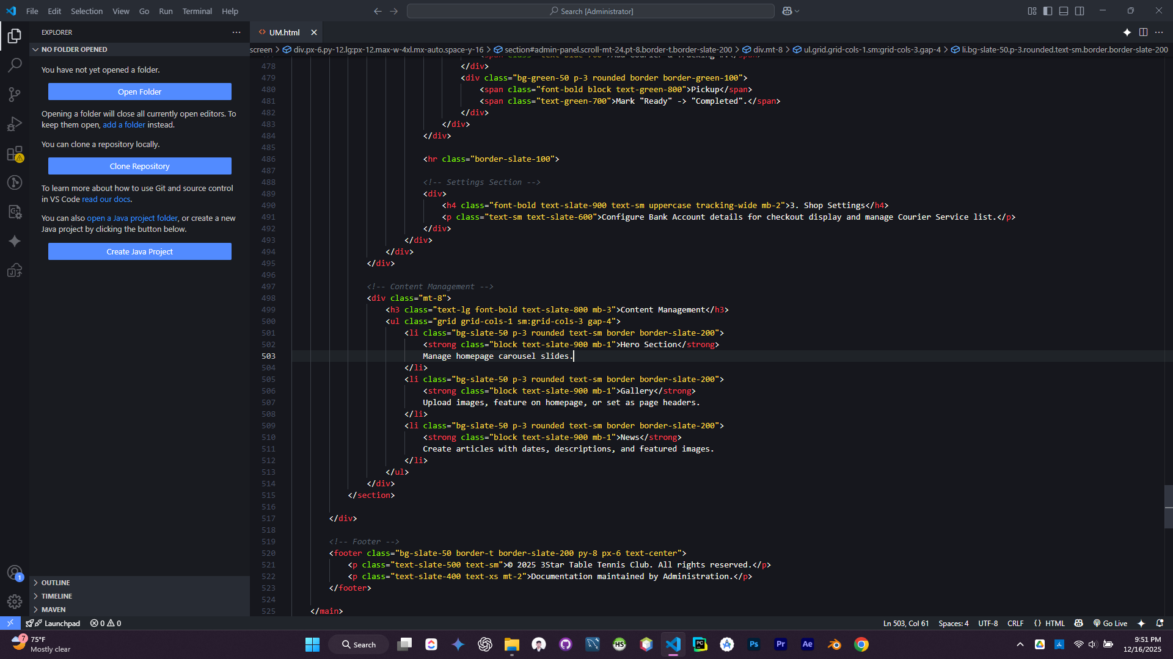Click the editor vertical scrollbar thumb
Image resolution: width=1173 pixels, height=659 pixels.
[x=1168, y=506]
